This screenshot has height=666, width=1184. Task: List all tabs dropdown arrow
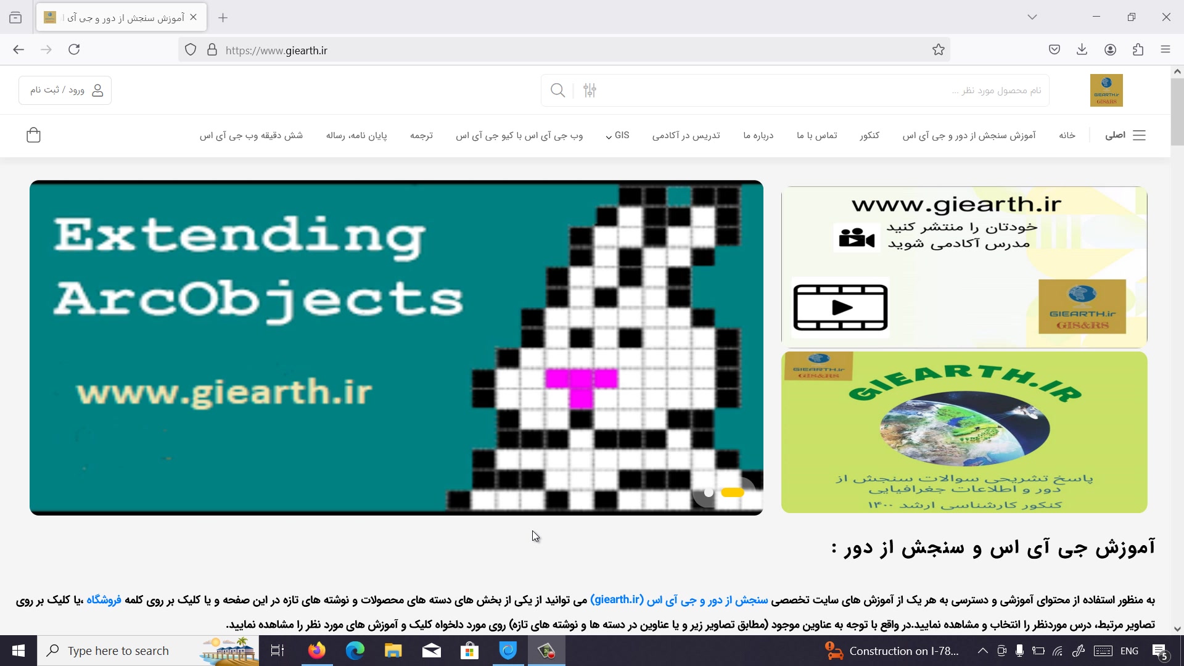[1032, 17]
